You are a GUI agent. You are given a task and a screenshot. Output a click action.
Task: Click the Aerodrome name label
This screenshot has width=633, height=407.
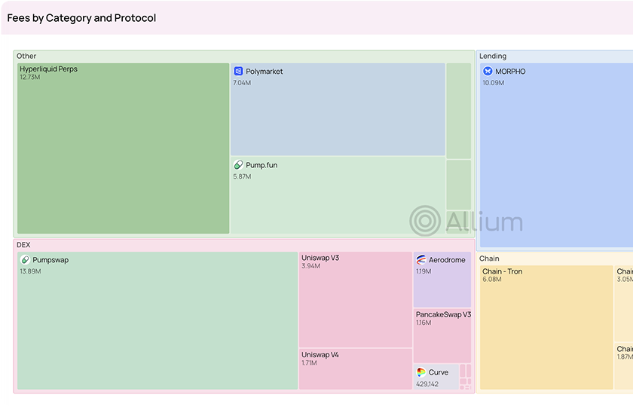pyautogui.click(x=447, y=260)
